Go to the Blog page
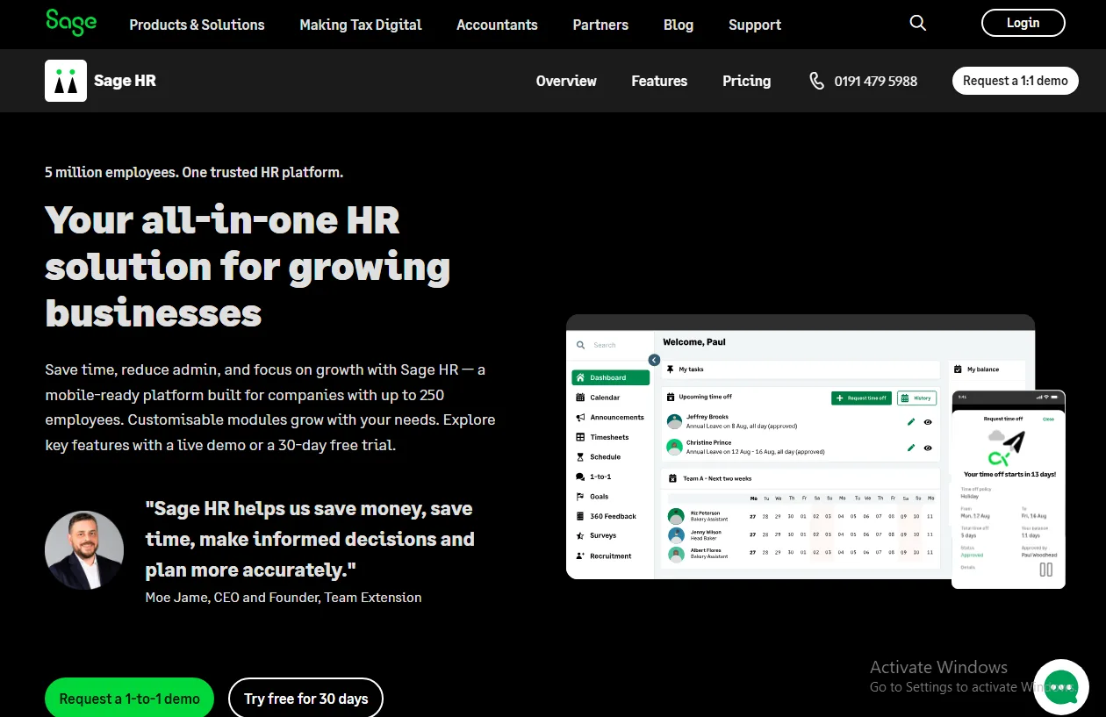Image resolution: width=1106 pixels, height=717 pixels. tap(679, 25)
